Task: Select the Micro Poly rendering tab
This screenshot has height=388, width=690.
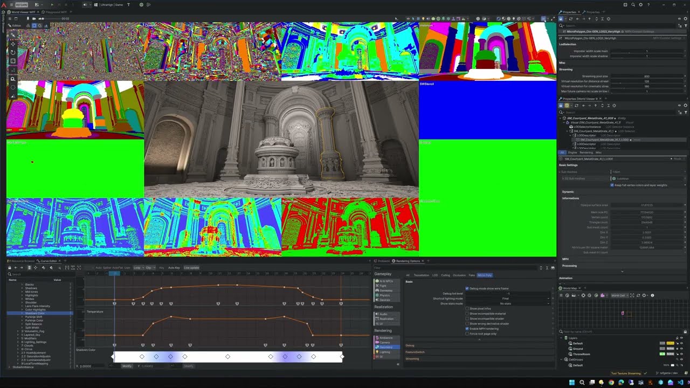Action: pyautogui.click(x=485, y=275)
